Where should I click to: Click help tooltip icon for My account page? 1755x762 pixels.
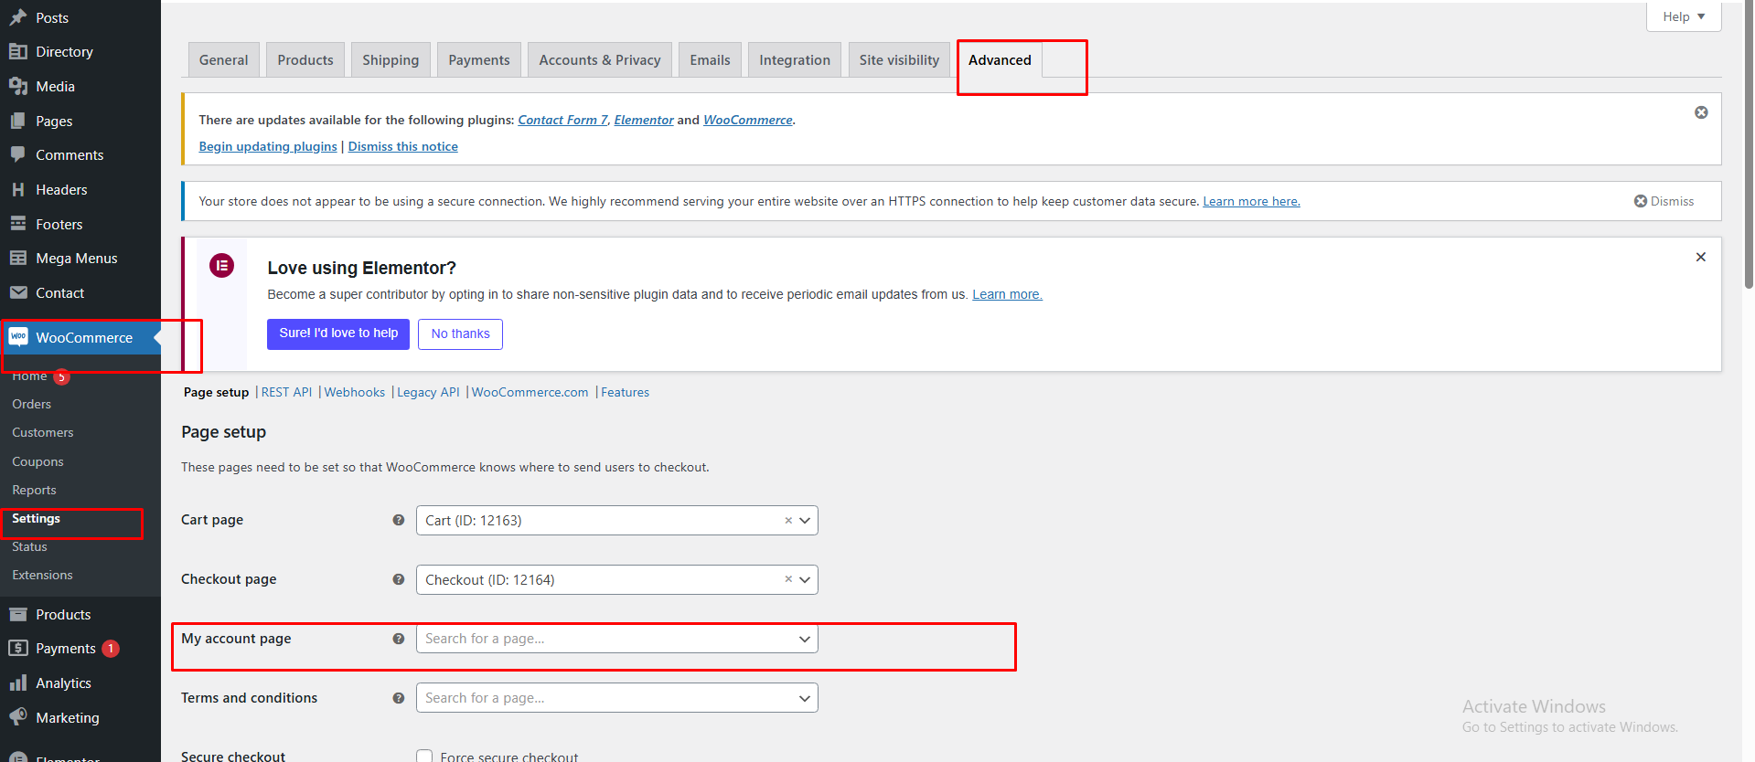coord(399,639)
